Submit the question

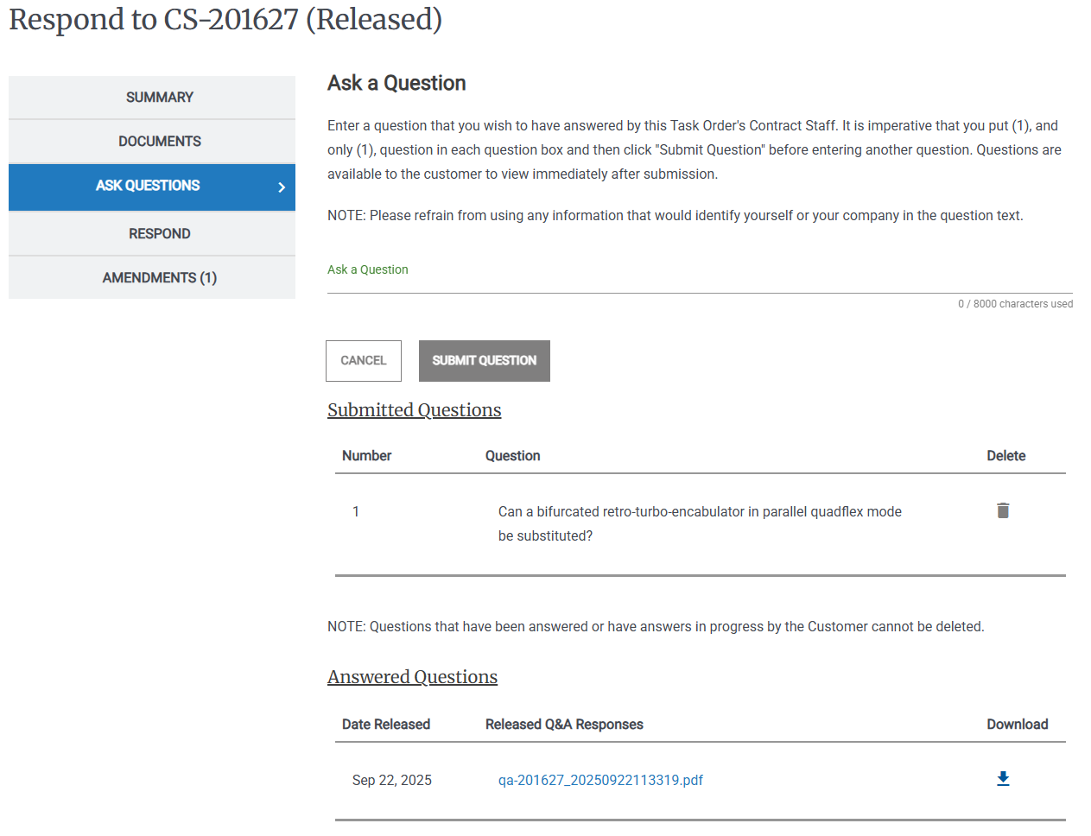[484, 361]
